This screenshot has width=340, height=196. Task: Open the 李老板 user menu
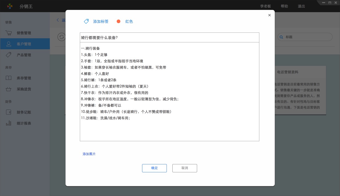tap(265, 6)
